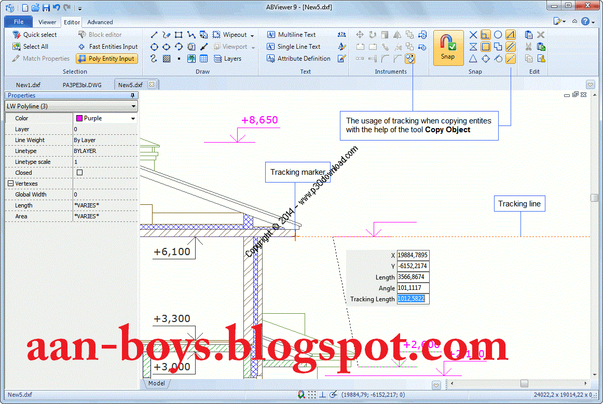This screenshot has width=603, height=404.
Task: Pin the Properties panel
Action: pos(132,95)
